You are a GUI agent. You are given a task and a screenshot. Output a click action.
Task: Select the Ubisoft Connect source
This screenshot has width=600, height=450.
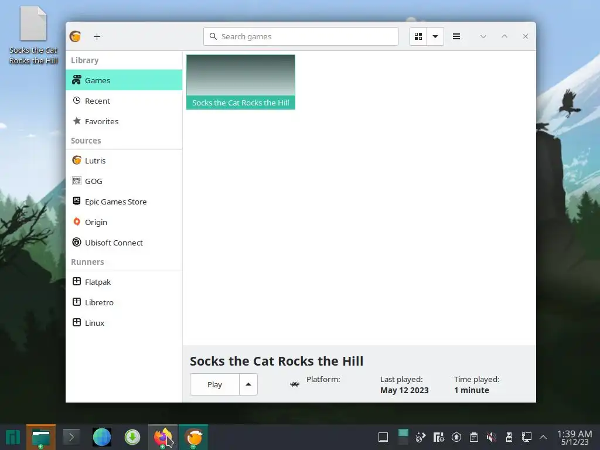pos(124,243)
